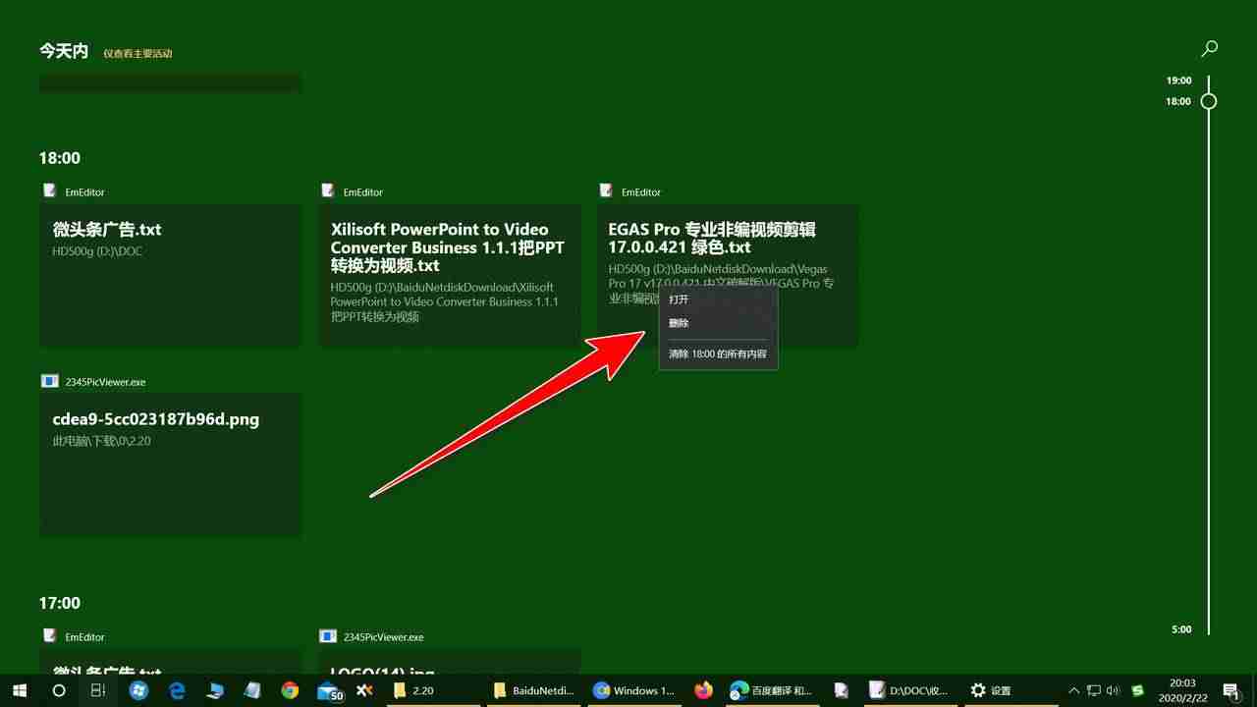Toggle the Task View taskbar icon
Screen dimensions: 1257x707
(x=98, y=690)
